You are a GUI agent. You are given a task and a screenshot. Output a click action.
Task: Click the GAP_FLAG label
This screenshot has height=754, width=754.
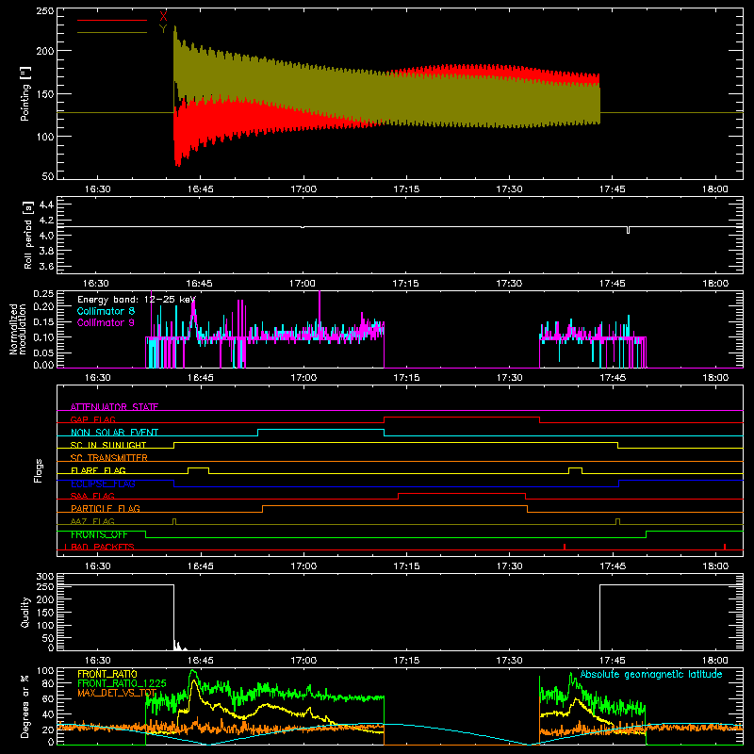coord(92,419)
